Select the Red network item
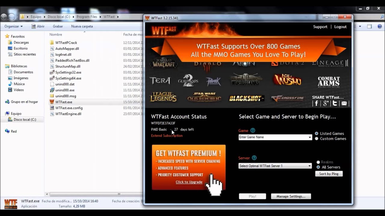The height and width of the screenshot is (216, 385). (x=14, y=131)
